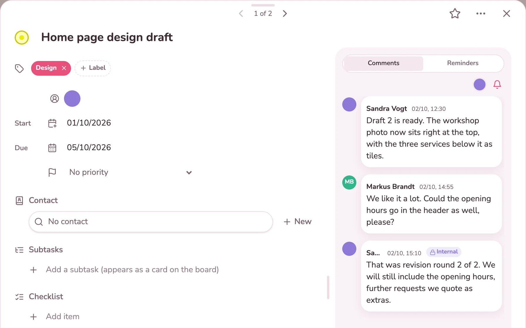
Task: Click the Add a subtask text field
Action: click(132, 270)
